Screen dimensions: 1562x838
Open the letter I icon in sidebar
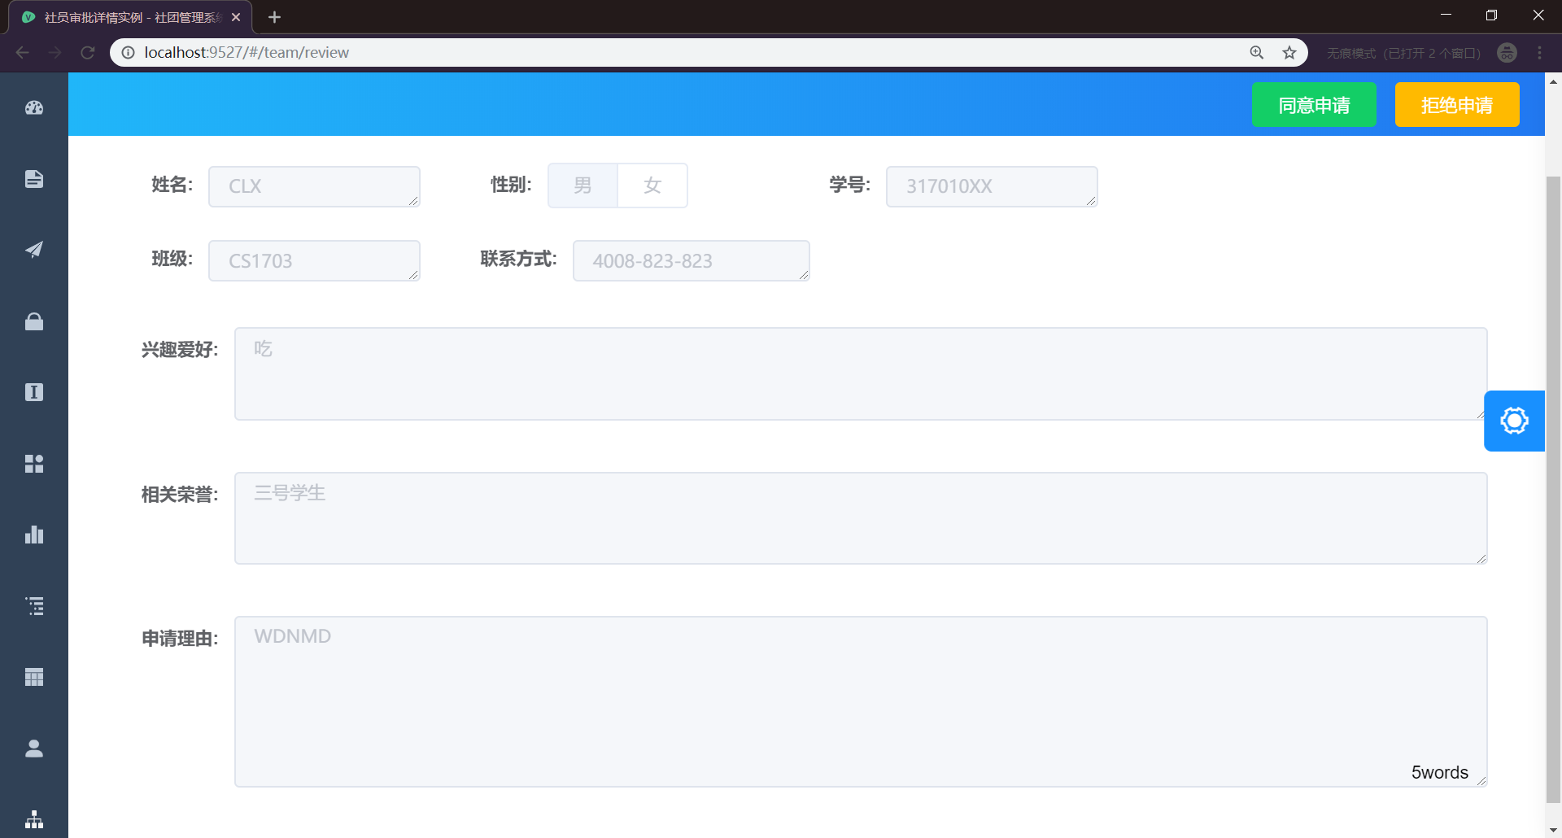(34, 392)
